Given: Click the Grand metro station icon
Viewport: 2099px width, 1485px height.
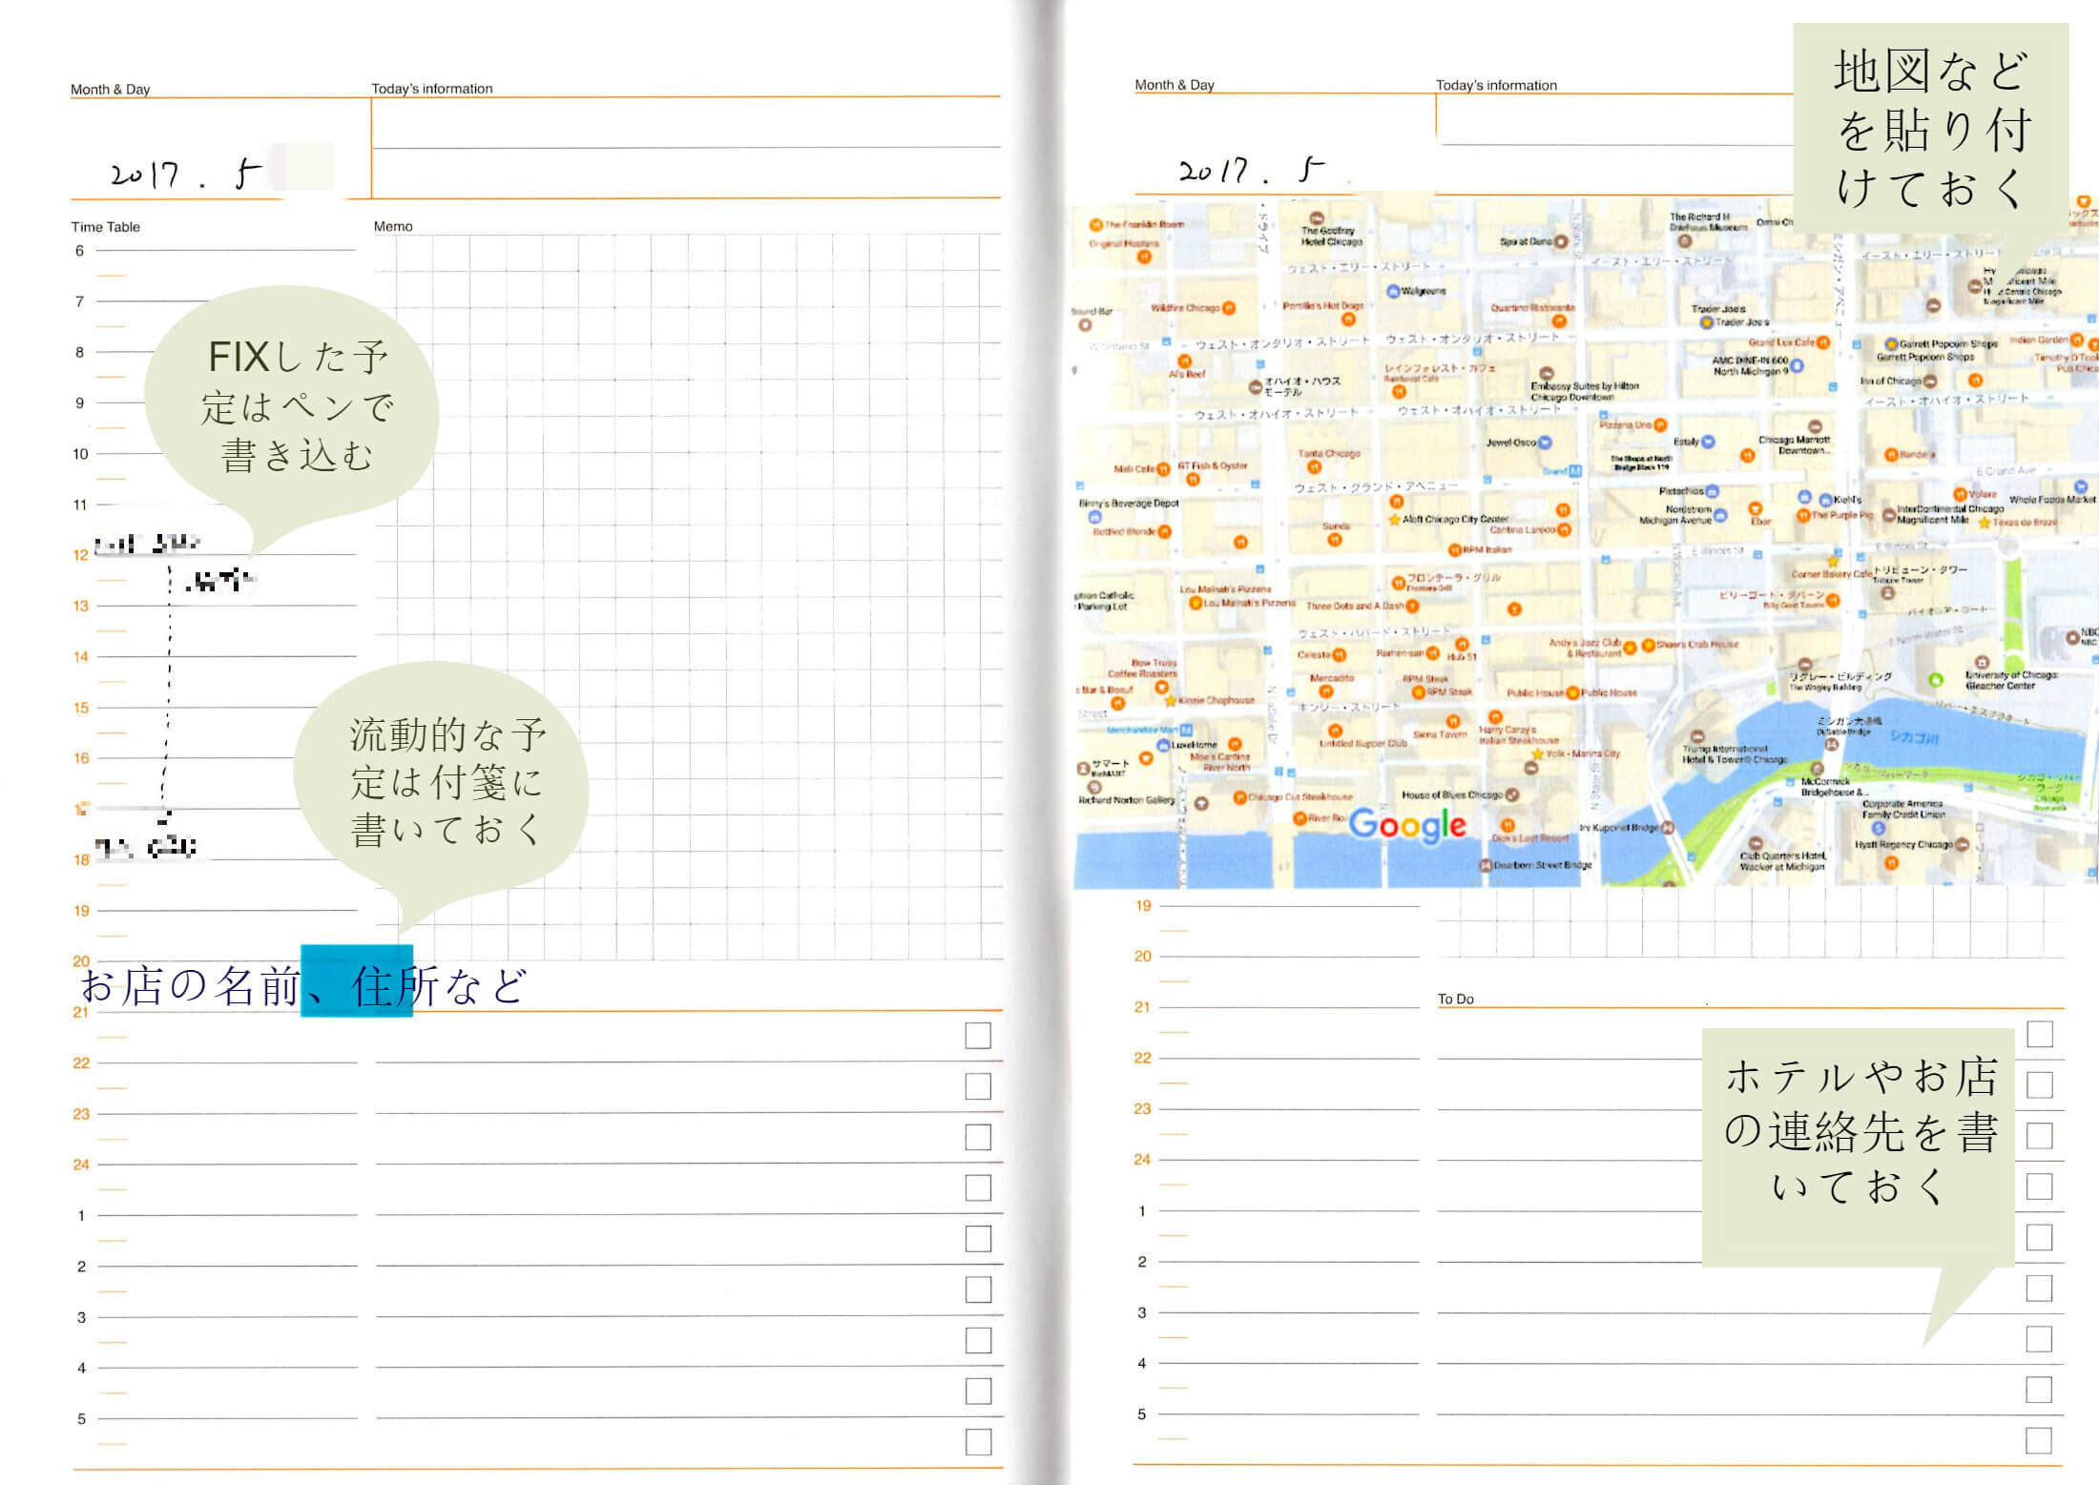Looking at the screenshot, I should coord(1575,471).
